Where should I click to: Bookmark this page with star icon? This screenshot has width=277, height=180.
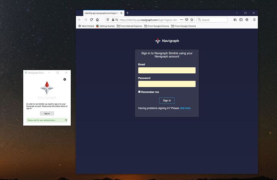[x=192, y=20]
